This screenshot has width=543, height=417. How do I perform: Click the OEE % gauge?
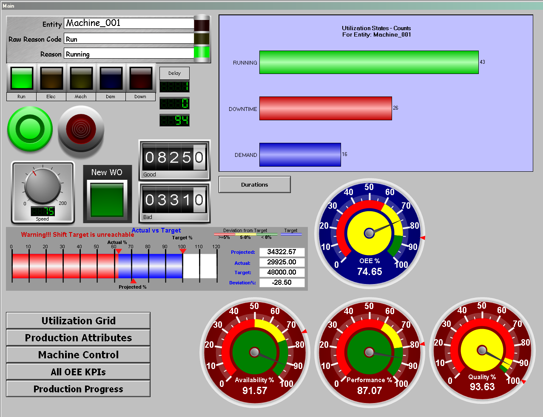point(370,233)
